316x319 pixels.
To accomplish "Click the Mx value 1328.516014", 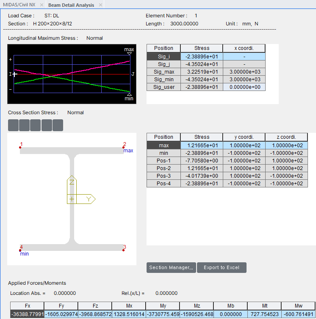I will [129, 314].
